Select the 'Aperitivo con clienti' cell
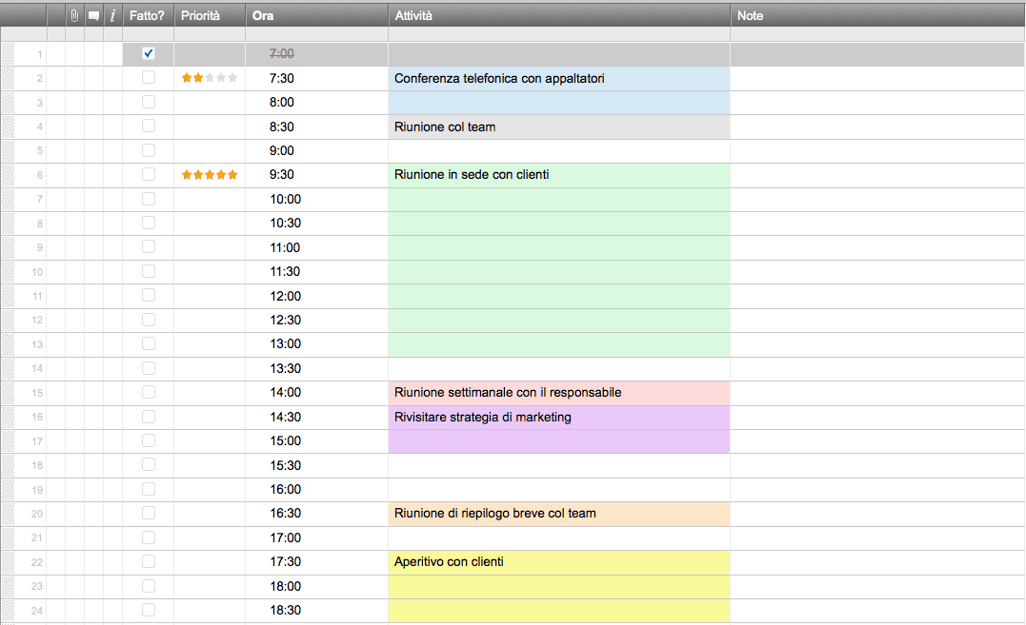This screenshot has width=1026, height=625. tap(559, 561)
